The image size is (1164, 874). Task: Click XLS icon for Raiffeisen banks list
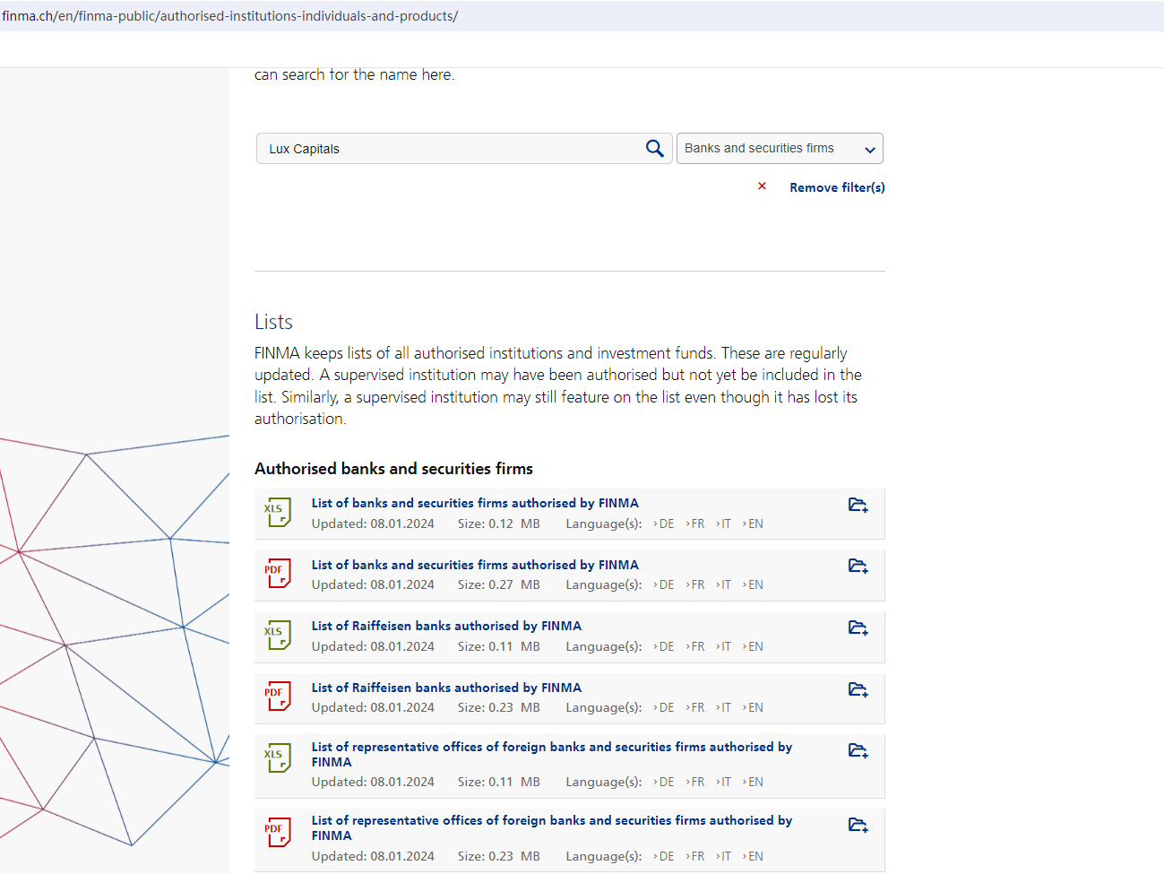(x=278, y=636)
